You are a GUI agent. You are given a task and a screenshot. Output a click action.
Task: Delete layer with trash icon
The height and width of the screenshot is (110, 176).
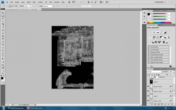tap(172, 104)
